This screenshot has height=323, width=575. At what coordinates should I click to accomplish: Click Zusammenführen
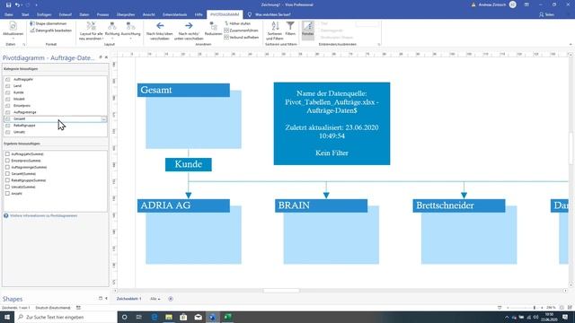tap(241, 31)
